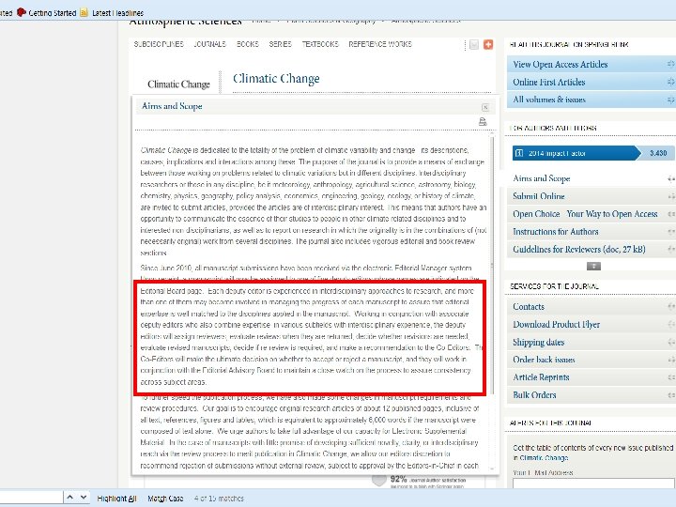Screen dimensions: 676x507
Task: Click the email envelope icon near navigation
Action: click(474, 44)
